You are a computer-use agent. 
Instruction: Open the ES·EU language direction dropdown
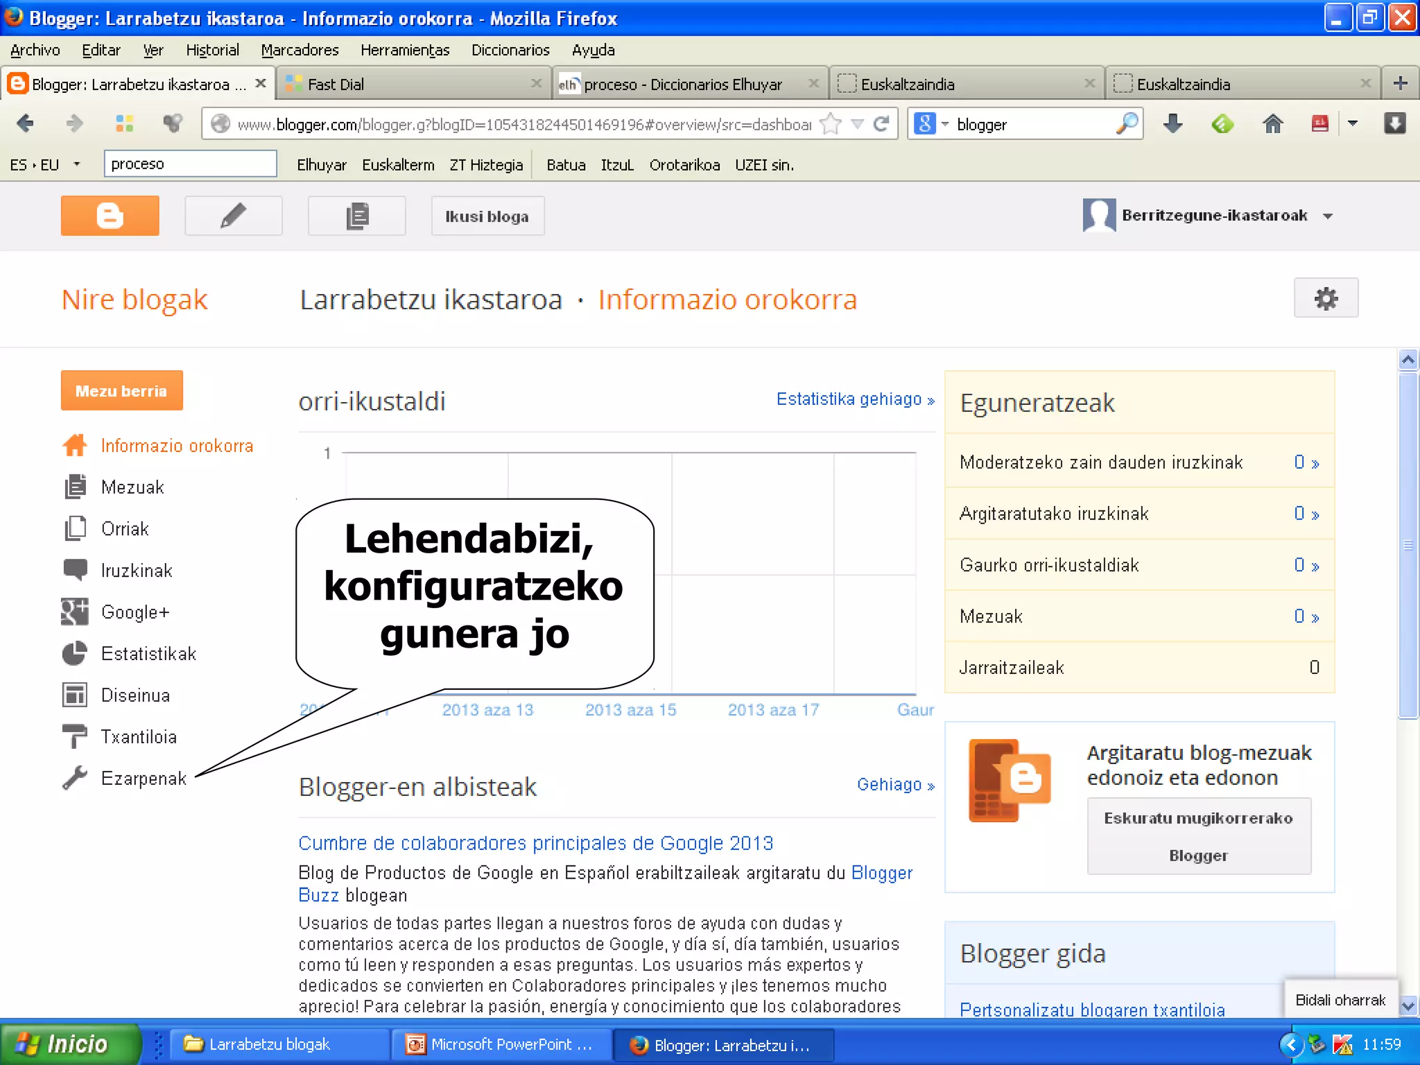tap(76, 164)
